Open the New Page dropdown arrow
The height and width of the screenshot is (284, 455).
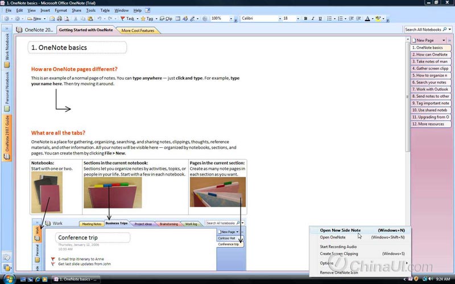[x=444, y=40]
